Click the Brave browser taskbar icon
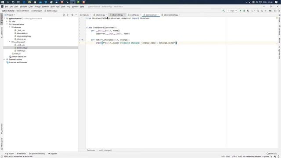Image resolution: width=281 pixels, height=158 pixels. pyautogui.click(x=62, y=2)
